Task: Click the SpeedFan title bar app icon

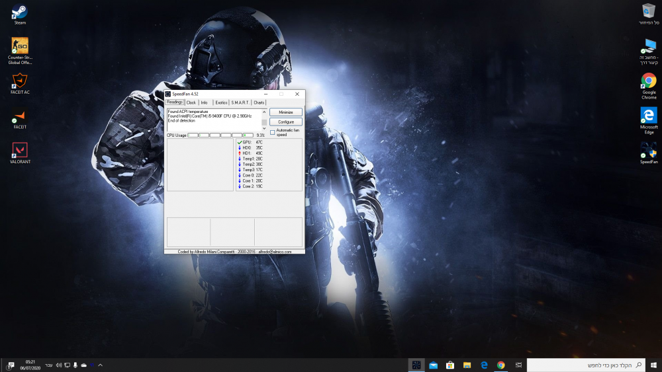Action: pyautogui.click(x=168, y=94)
